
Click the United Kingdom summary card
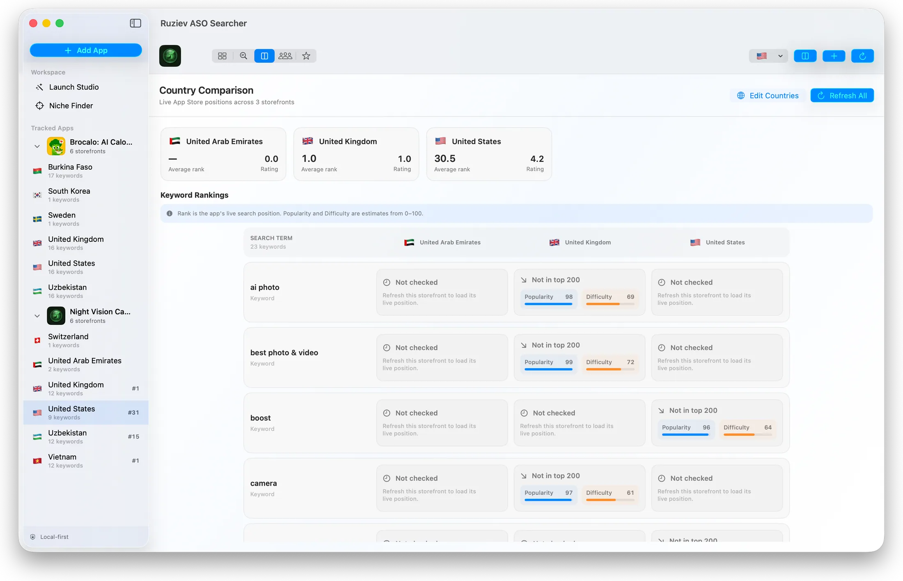[x=356, y=154]
